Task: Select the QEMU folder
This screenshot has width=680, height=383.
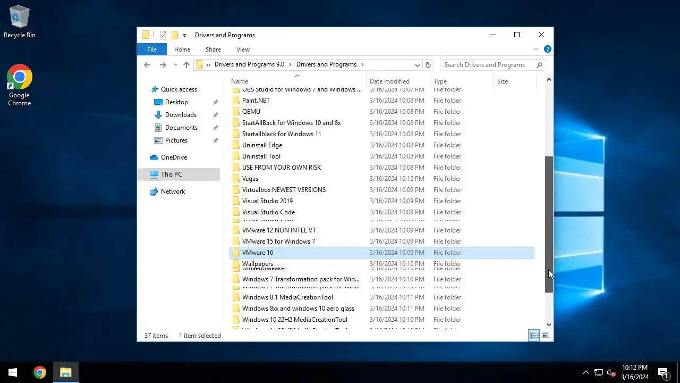Action: [381, 112]
